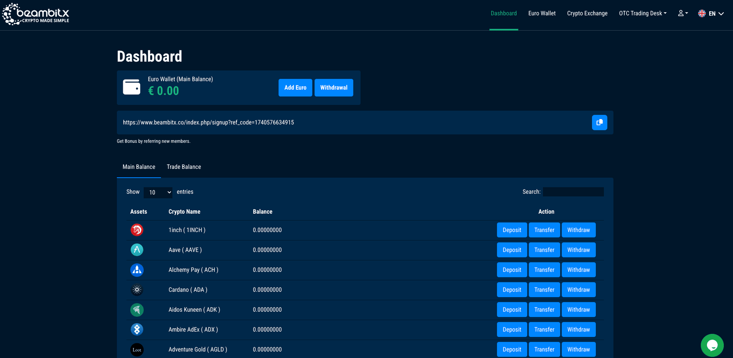Click the 1inch coin icon

(x=137, y=230)
